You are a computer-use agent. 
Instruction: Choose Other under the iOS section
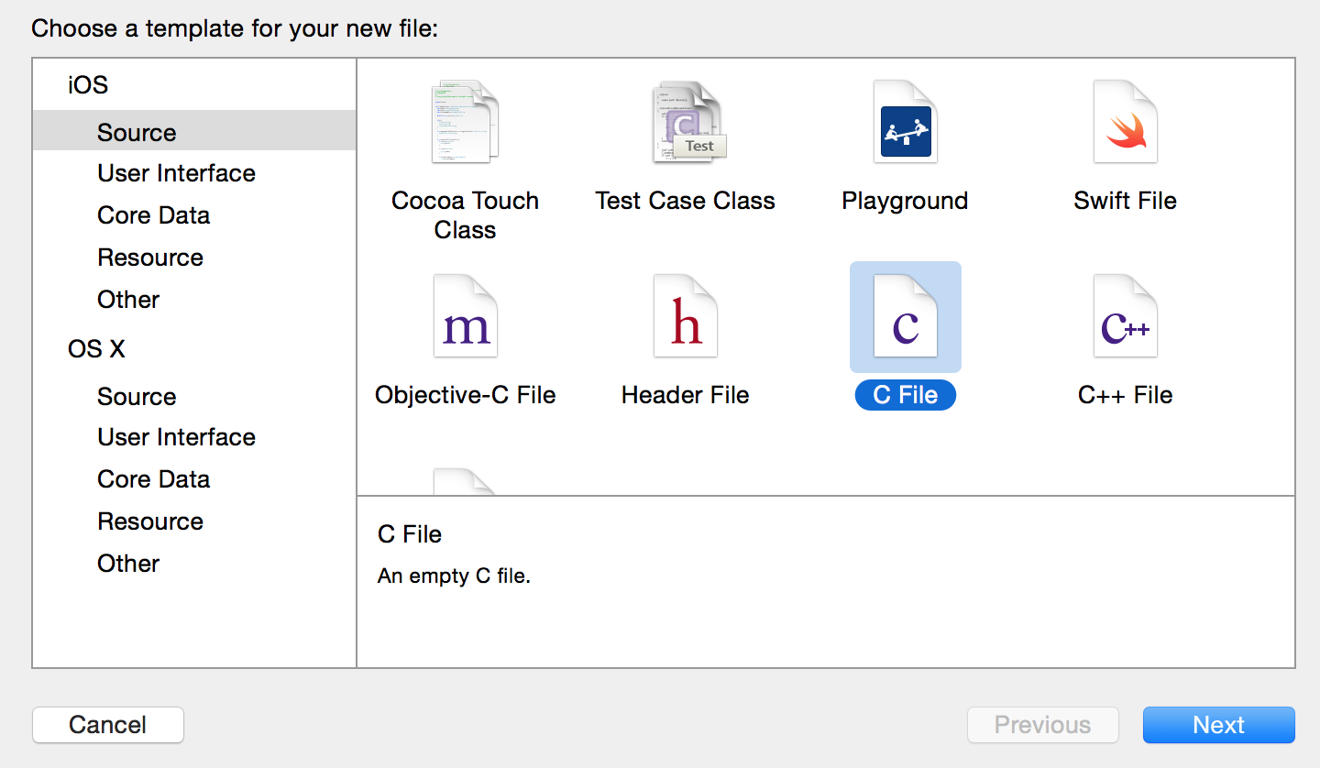click(x=128, y=300)
